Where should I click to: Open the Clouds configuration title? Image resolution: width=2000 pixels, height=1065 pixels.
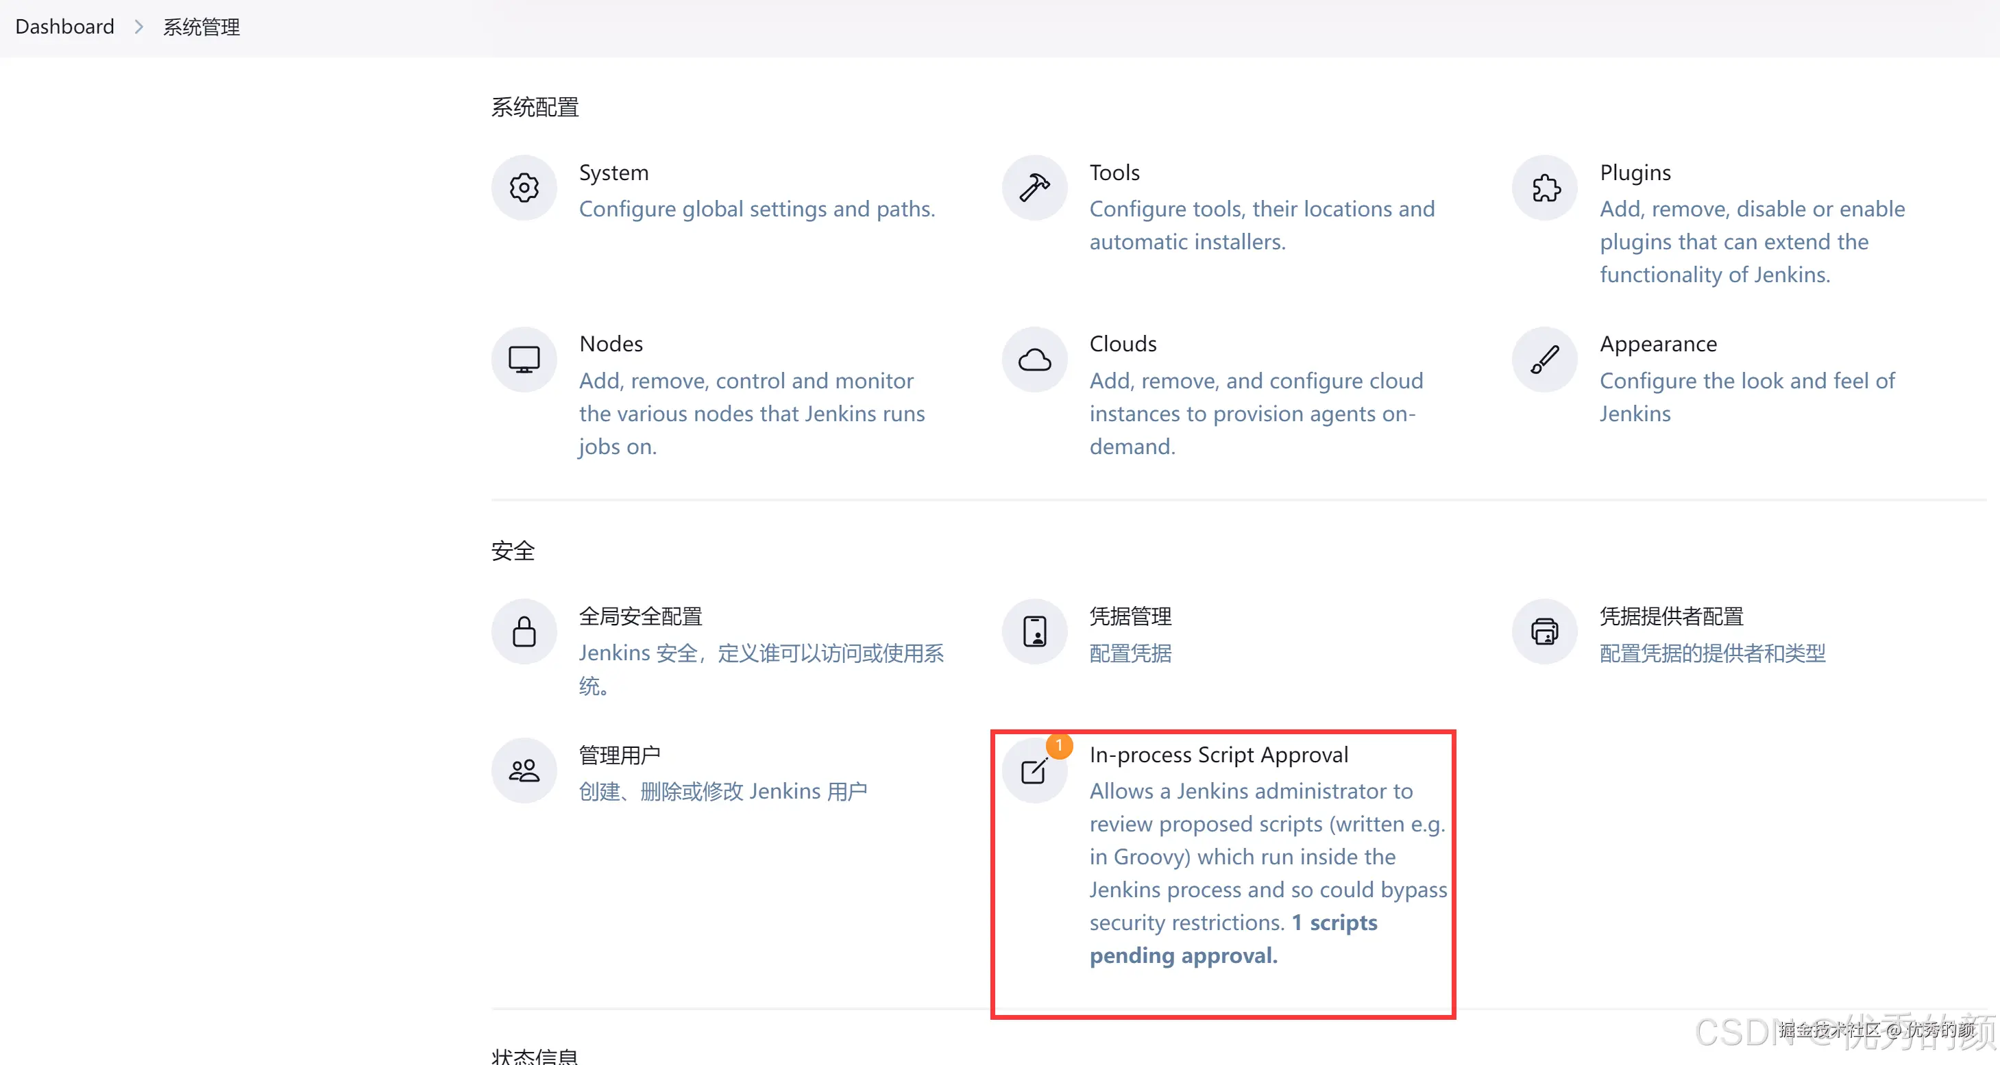pyautogui.click(x=1123, y=344)
